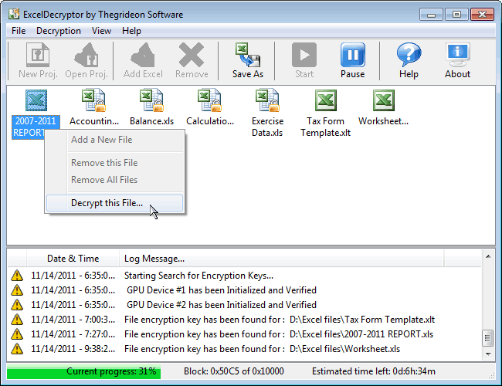Select key found for 2007-2011 REPORT.xls message
502x386 pixels.
[x=279, y=334]
